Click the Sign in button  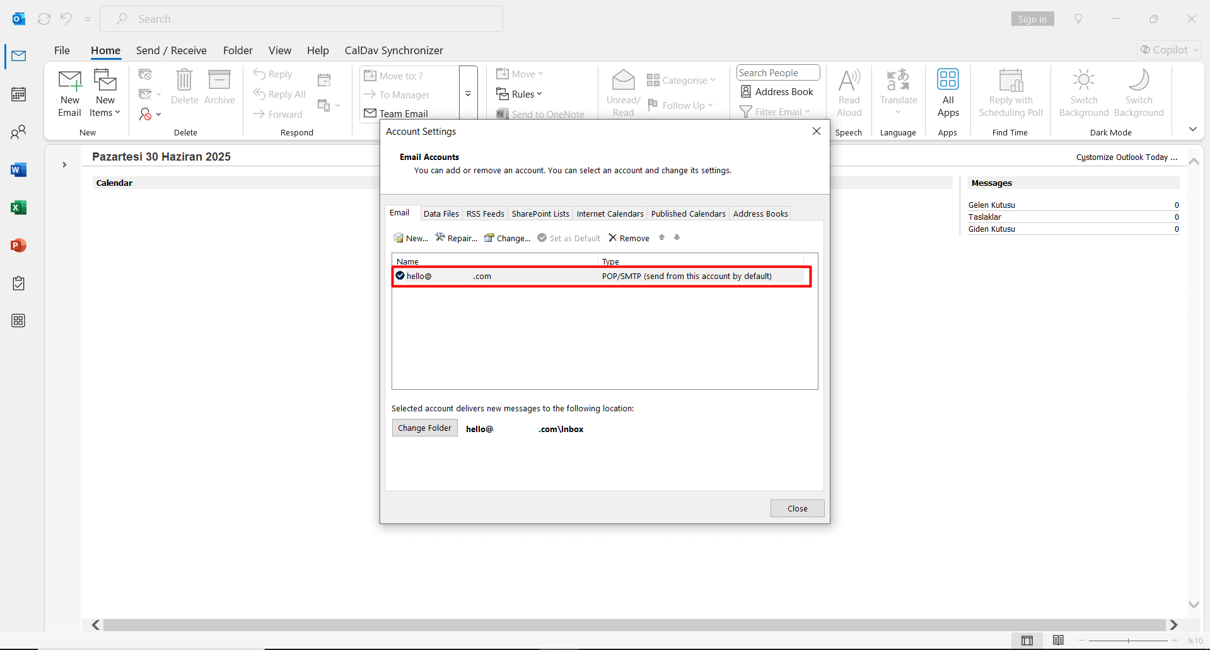pos(1032,19)
